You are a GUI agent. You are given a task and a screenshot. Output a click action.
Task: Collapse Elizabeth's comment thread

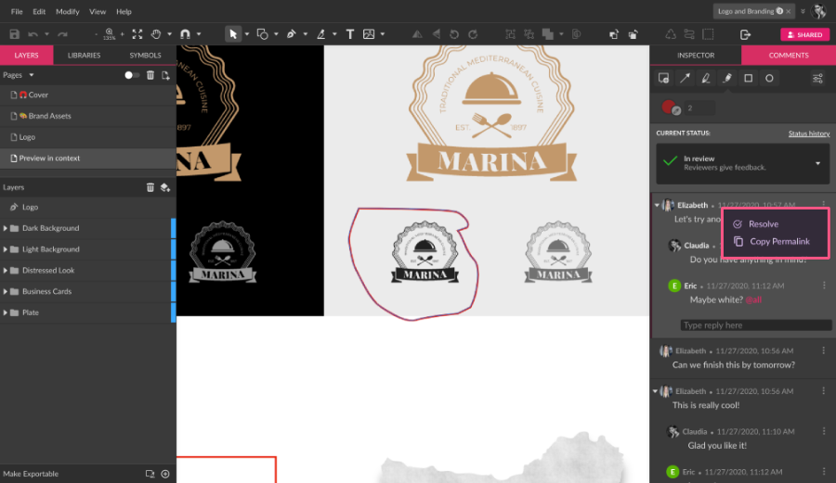click(657, 205)
